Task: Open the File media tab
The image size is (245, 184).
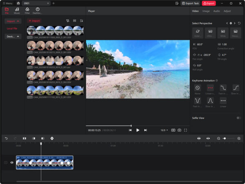Action: (x=7, y=11)
